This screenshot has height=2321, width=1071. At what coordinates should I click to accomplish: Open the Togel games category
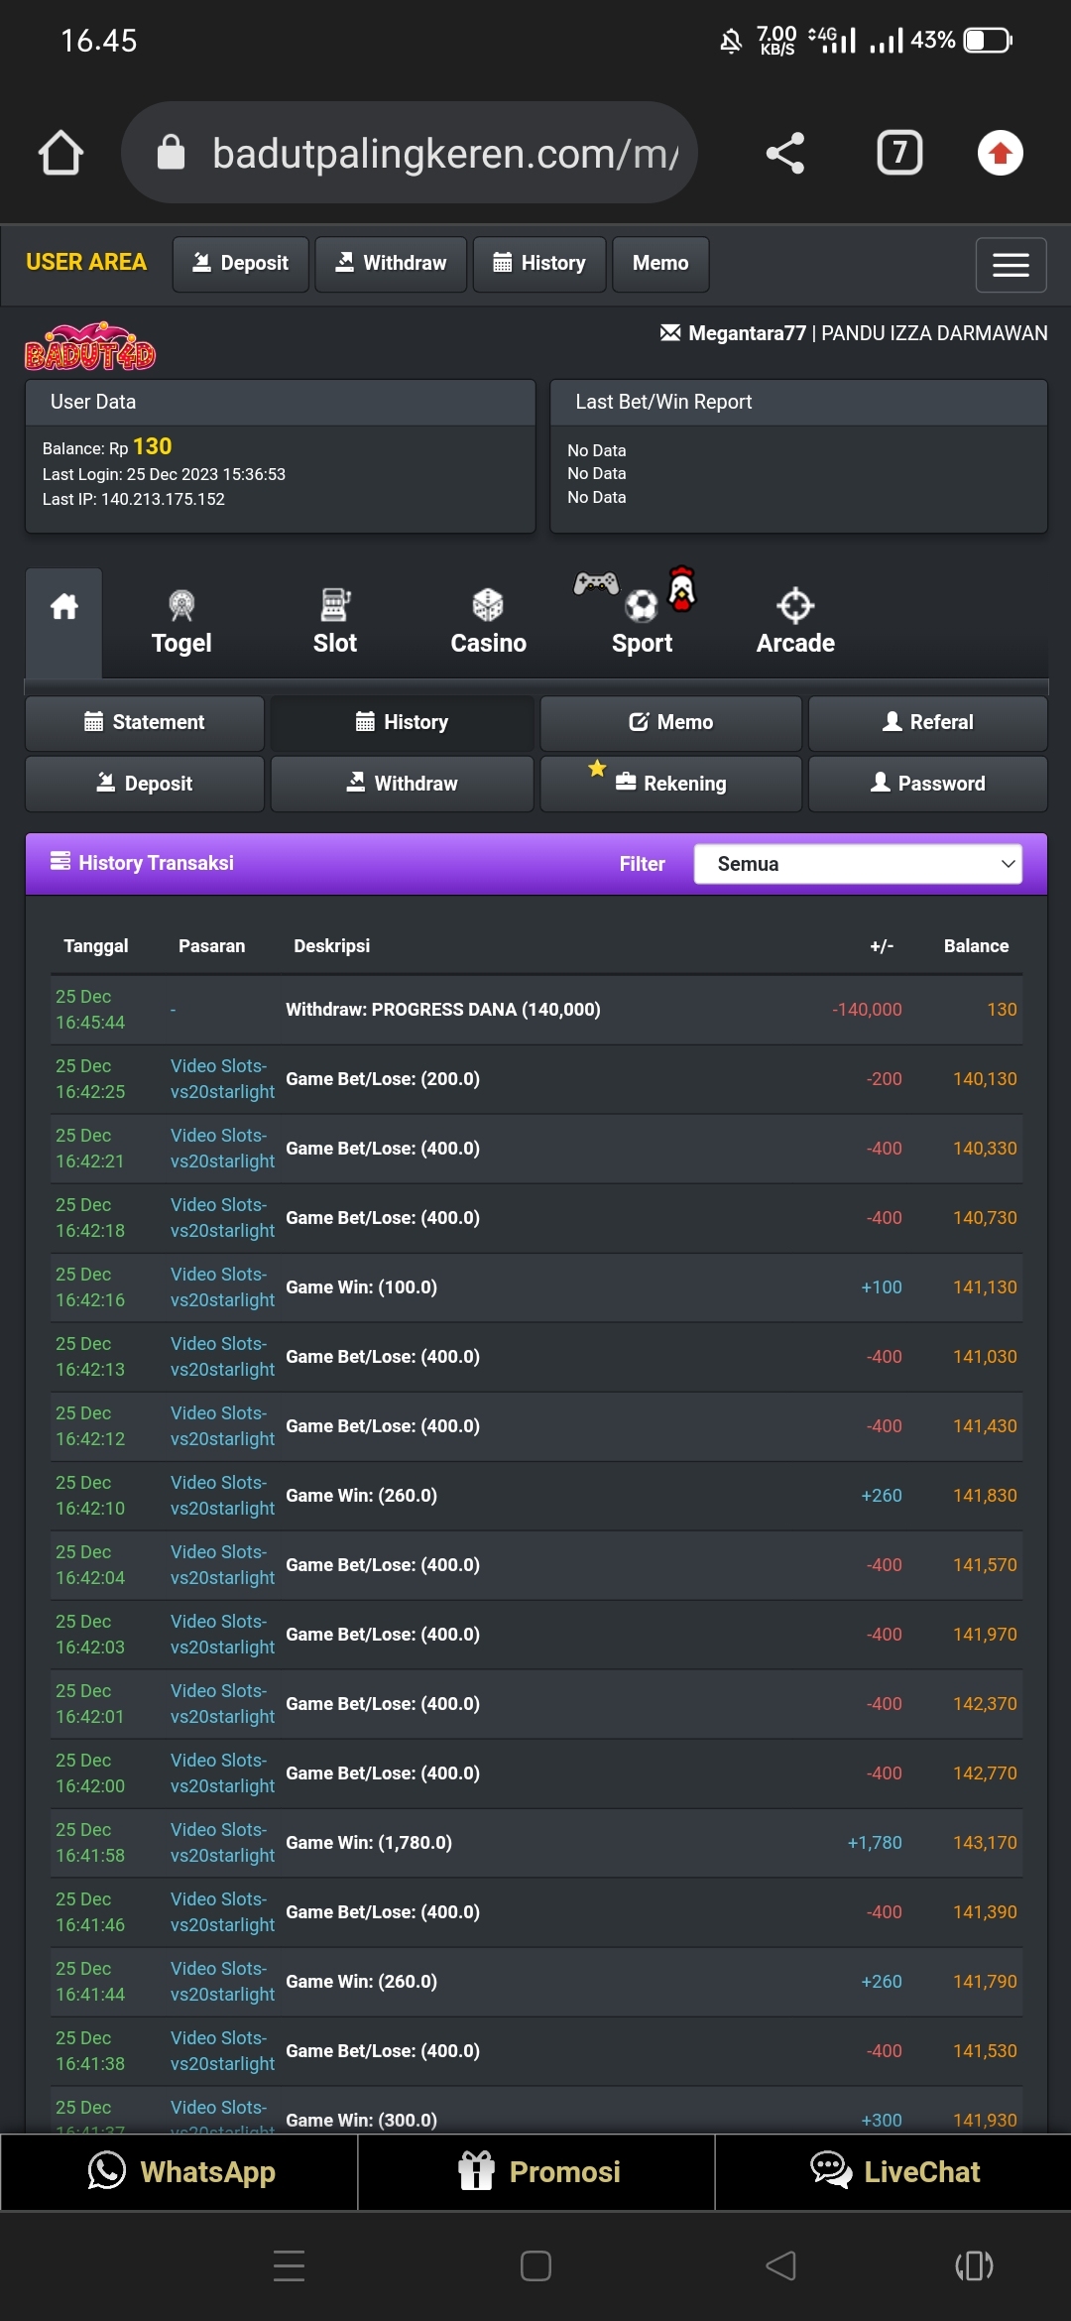click(x=181, y=623)
